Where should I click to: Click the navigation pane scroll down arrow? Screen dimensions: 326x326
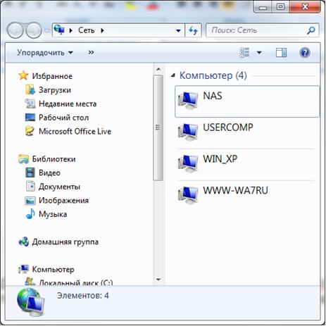click(x=158, y=280)
